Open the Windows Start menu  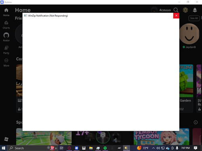4,148
